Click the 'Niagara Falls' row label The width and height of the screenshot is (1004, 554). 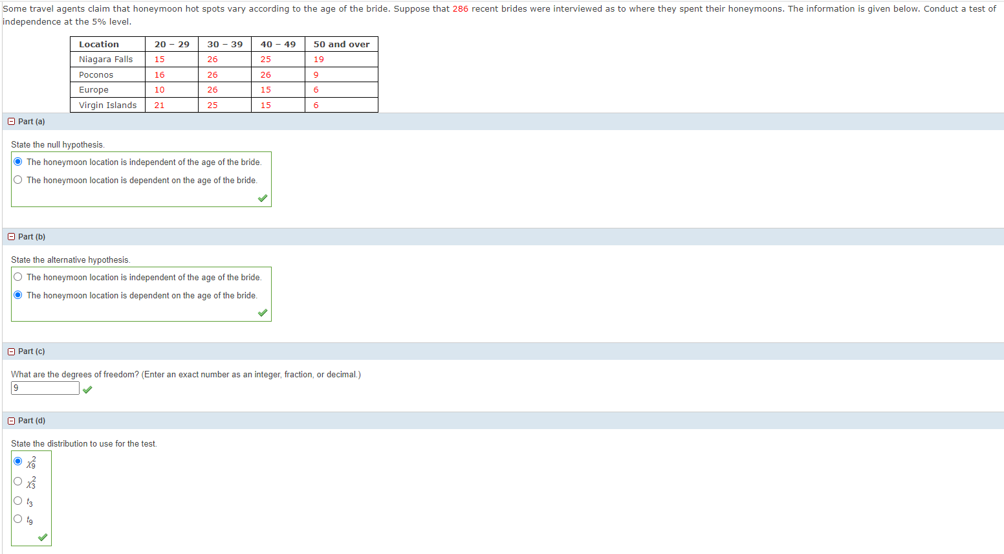(106, 60)
